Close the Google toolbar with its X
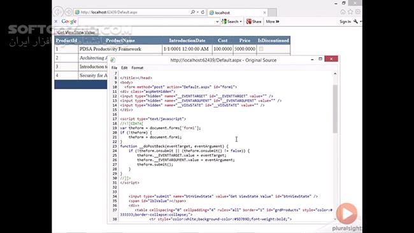The image size is (414, 233). (55, 22)
